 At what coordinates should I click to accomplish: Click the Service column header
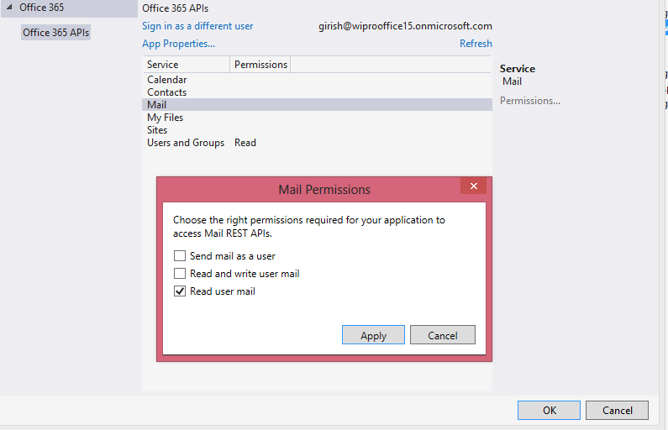point(187,65)
